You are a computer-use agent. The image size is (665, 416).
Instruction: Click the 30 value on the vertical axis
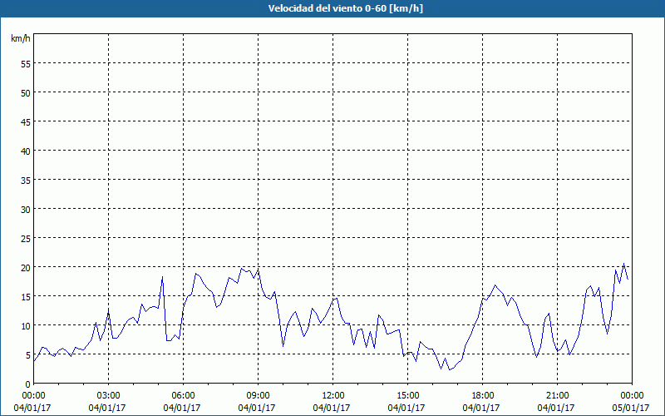click(x=26, y=210)
